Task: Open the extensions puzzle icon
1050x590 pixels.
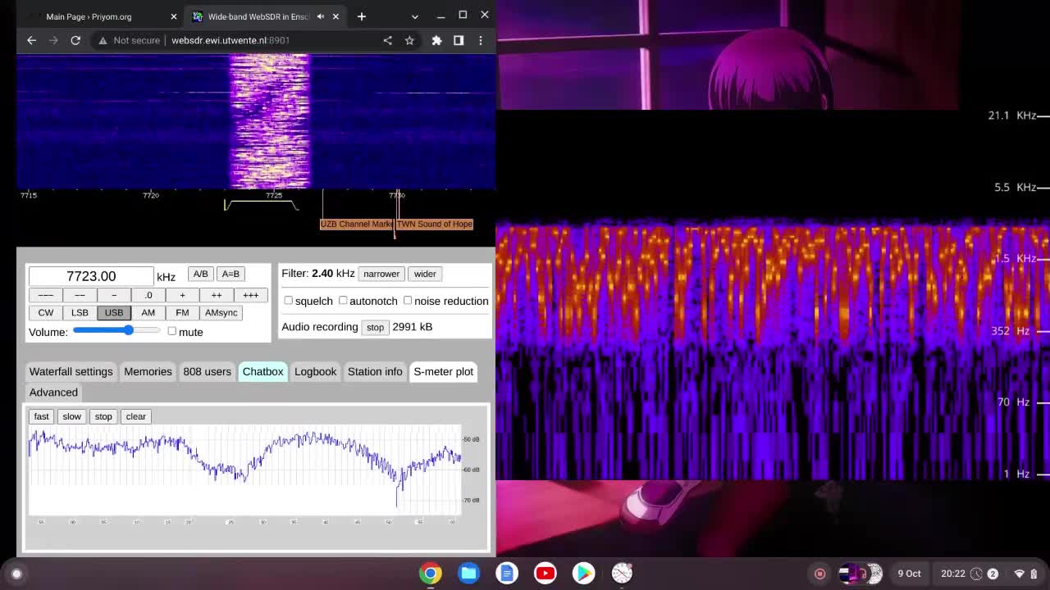Action: click(436, 40)
